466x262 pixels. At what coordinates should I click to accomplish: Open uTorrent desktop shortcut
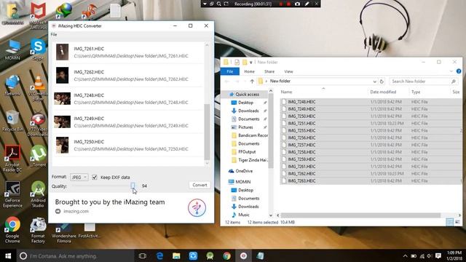[x=38, y=156]
